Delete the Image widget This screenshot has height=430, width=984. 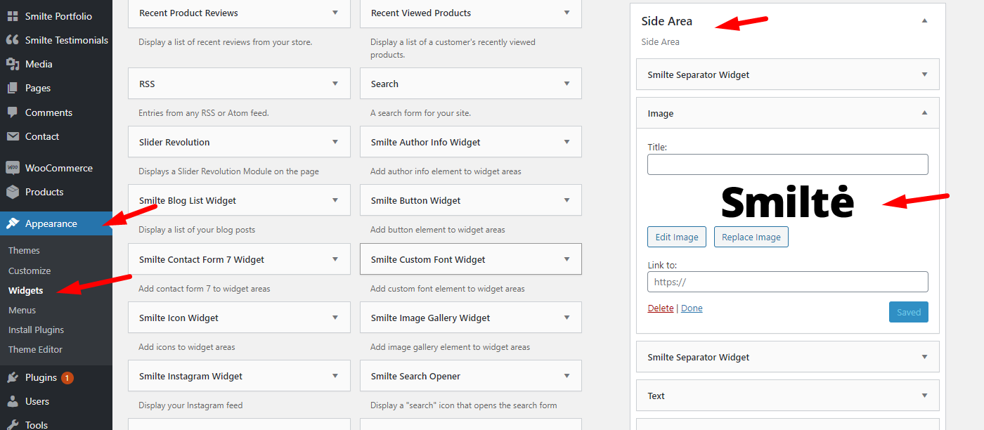[661, 308]
